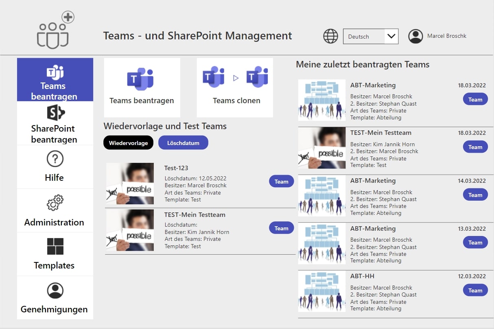This screenshot has width=494, height=329.
Task: Click the Test-123 team thumbnail image
Action: 130,184
